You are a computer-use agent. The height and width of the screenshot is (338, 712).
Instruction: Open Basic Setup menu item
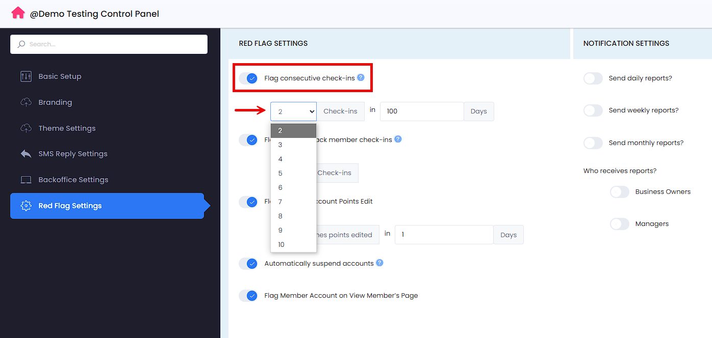click(107, 76)
